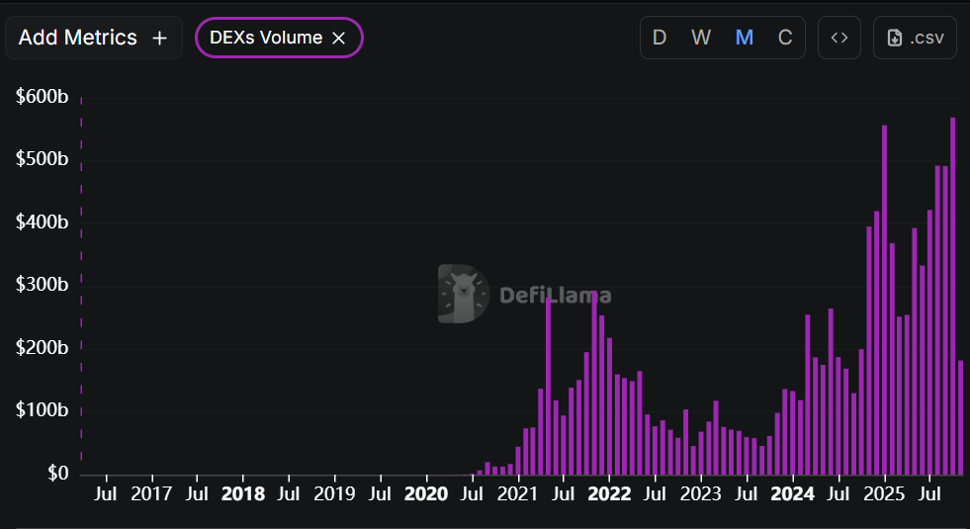Click the DEXs Volume chip label
Screen dimensions: 970x529
click(266, 38)
